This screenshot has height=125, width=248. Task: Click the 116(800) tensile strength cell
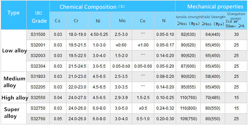pyautogui.click(x=188, y=108)
